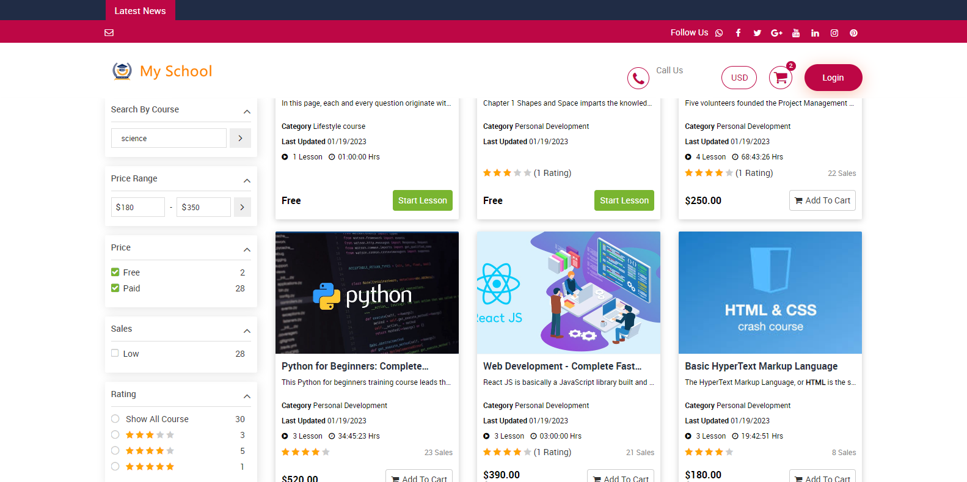Select the Show All Course radio option
The image size is (967, 482).
(x=115, y=419)
